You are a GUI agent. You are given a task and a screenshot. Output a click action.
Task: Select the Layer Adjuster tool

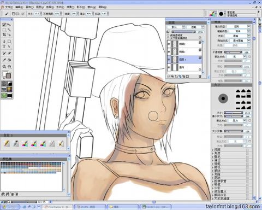(x=9, y=25)
